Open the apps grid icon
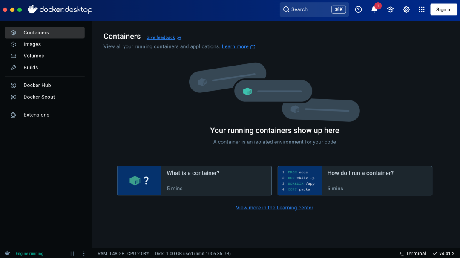Image resolution: width=460 pixels, height=258 pixels. point(422,9)
